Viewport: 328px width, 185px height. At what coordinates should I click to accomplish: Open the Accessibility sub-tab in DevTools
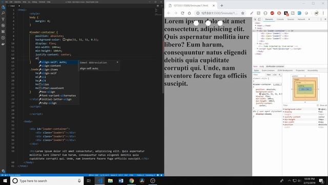tap(313, 70)
